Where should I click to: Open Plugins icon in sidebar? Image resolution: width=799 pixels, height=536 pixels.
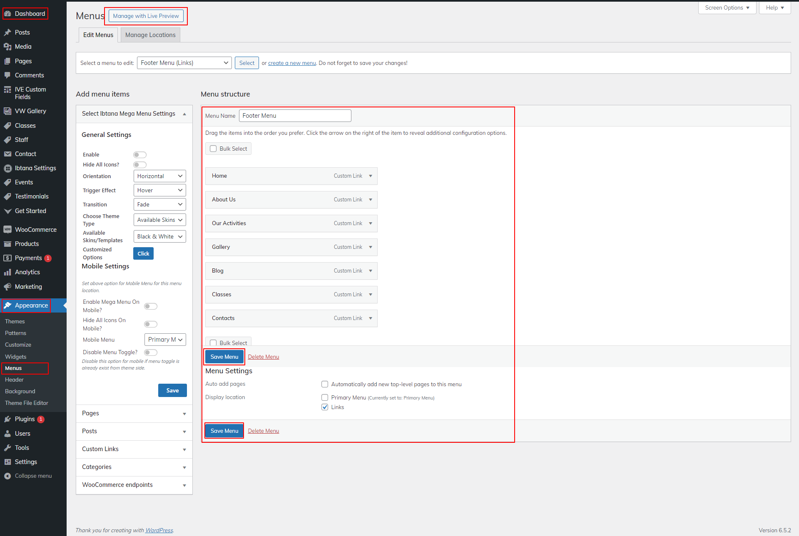[x=7, y=419]
